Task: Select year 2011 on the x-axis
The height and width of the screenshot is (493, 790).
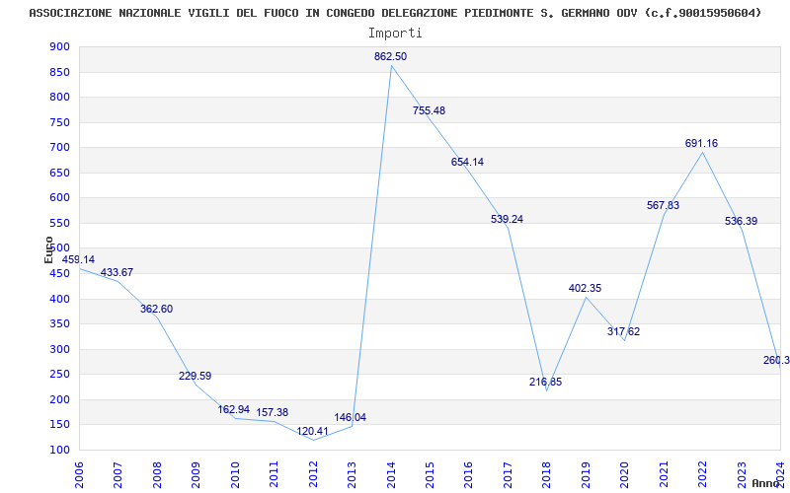Action: click(x=274, y=474)
